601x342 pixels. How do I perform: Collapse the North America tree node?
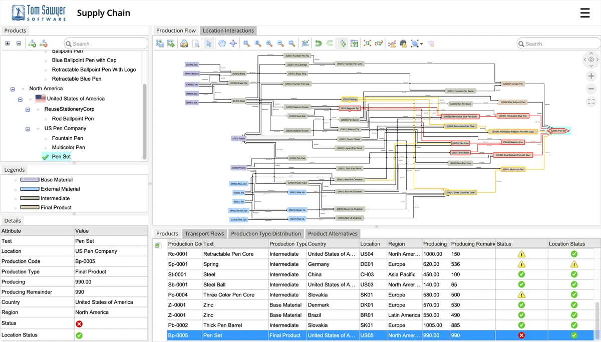click(12, 88)
